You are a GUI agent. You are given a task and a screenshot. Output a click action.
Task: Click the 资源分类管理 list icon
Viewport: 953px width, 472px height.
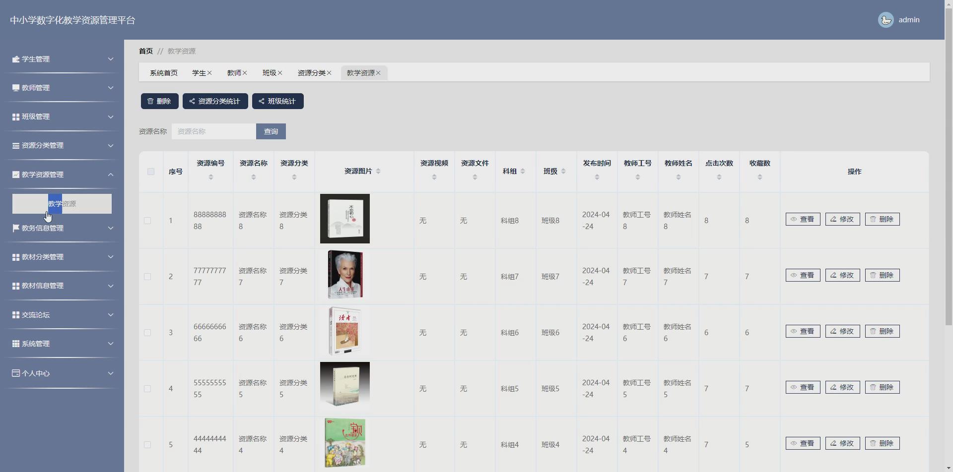[x=16, y=145]
